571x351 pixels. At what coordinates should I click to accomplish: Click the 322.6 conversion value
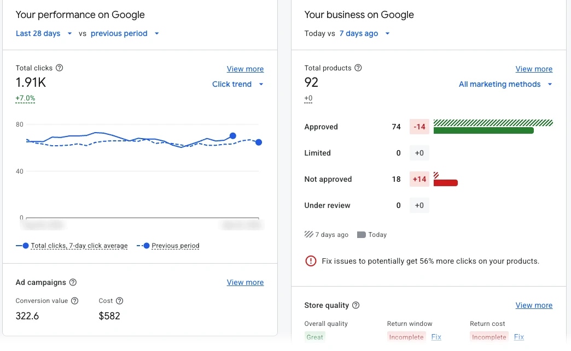27,316
